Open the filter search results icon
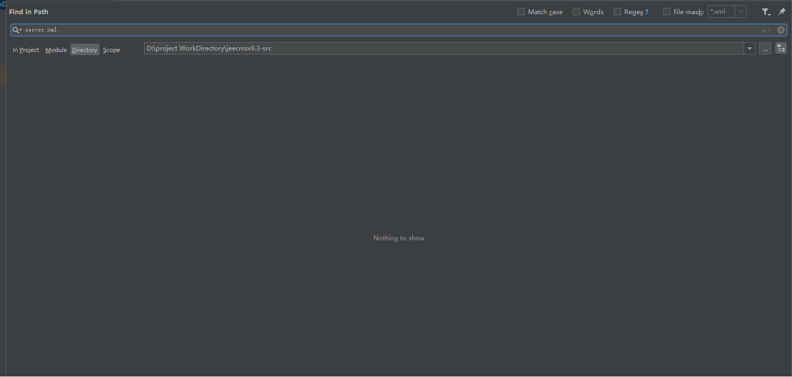792x377 pixels. 766,12
